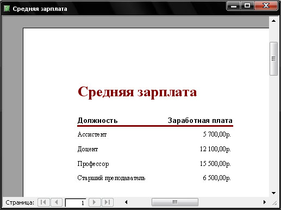Click the horizontal scrollbar right arrow
The height and width of the screenshot is (210, 281).
tap(265, 202)
